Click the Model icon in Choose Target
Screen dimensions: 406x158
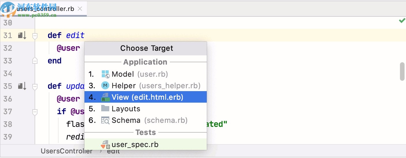pyautogui.click(x=106, y=74)
